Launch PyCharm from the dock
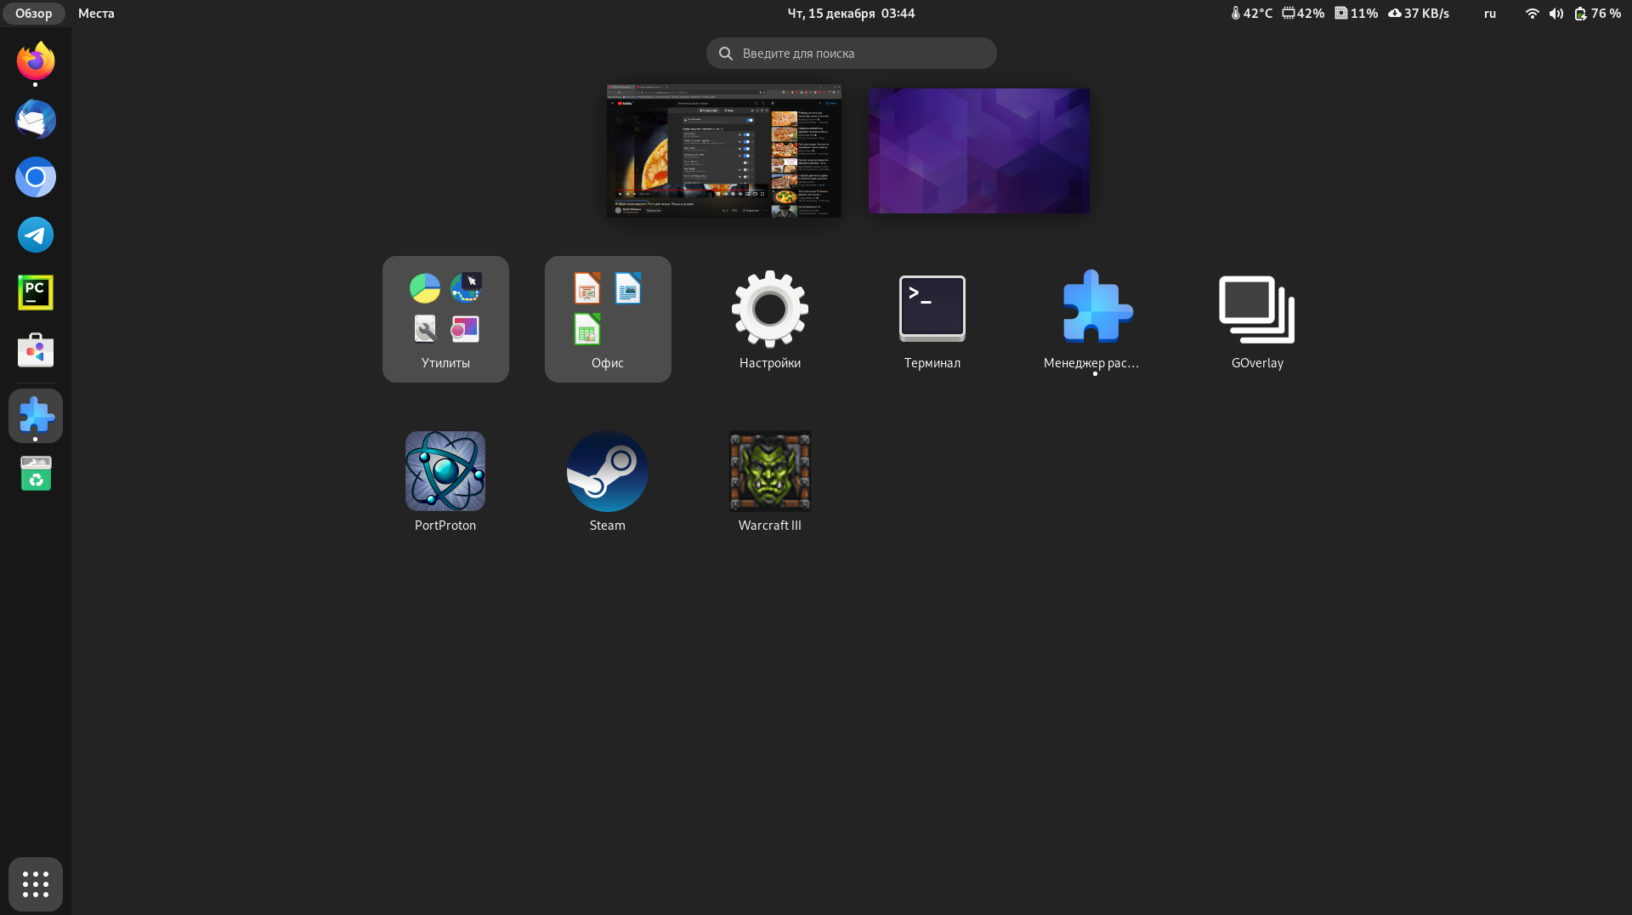1632x915 pixels. [36, 293]
